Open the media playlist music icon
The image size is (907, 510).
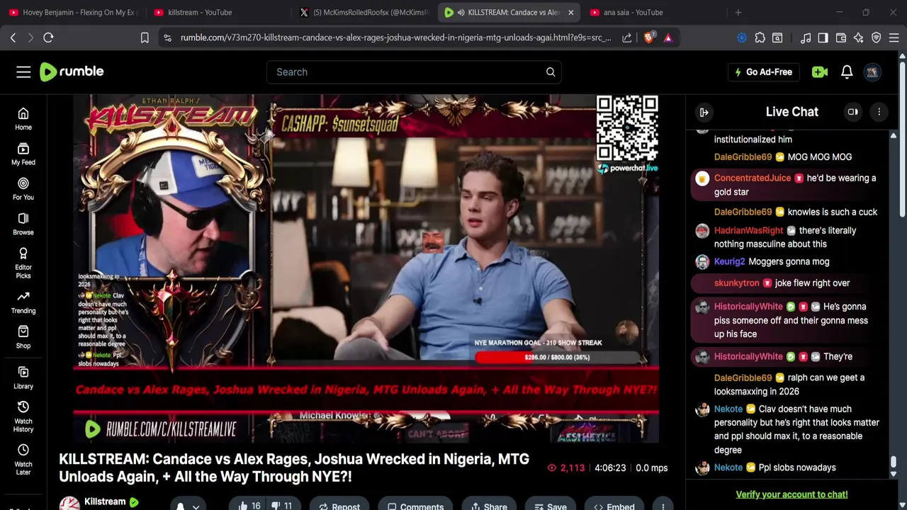(806, 38)
